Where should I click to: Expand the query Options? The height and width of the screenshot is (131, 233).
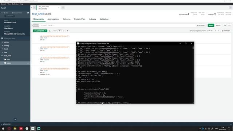click(201, 25)
